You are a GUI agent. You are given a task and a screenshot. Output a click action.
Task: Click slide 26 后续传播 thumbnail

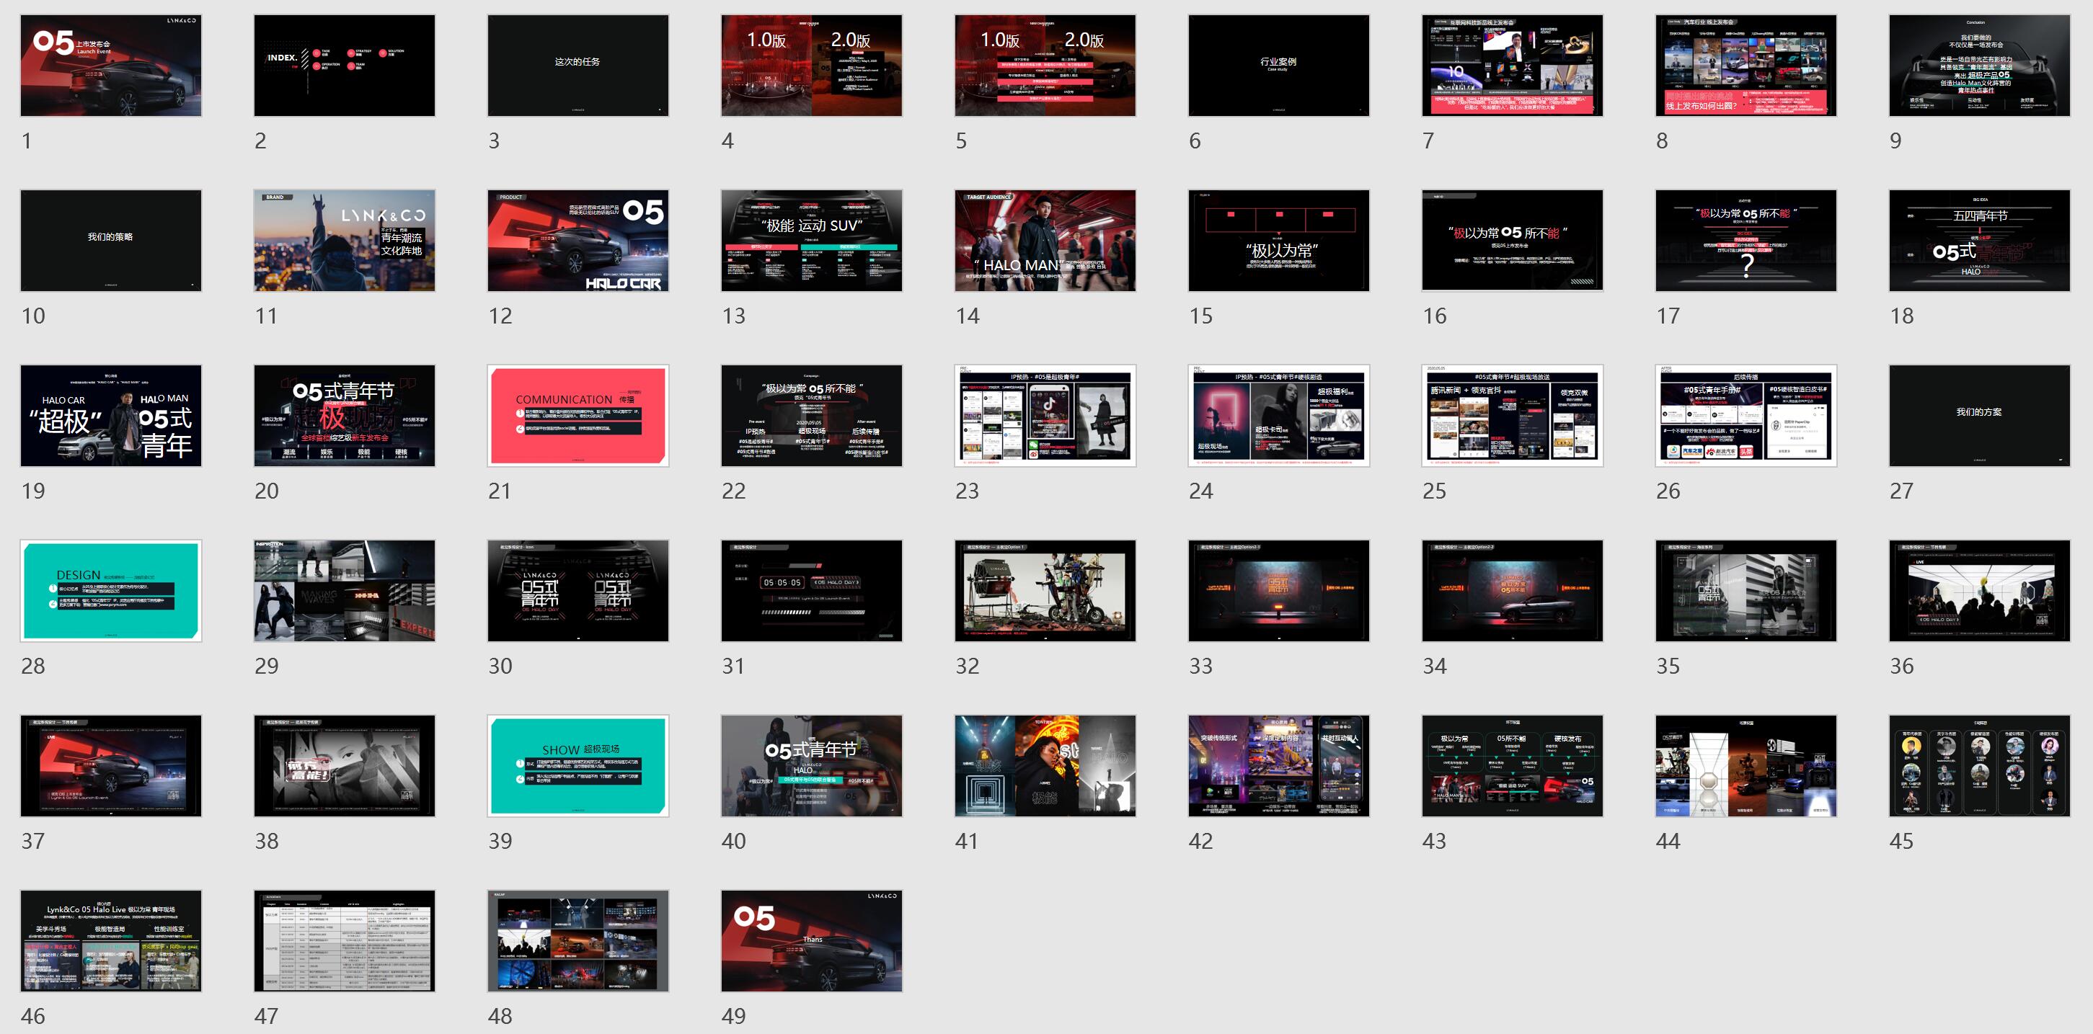(x=1746, y=416)
